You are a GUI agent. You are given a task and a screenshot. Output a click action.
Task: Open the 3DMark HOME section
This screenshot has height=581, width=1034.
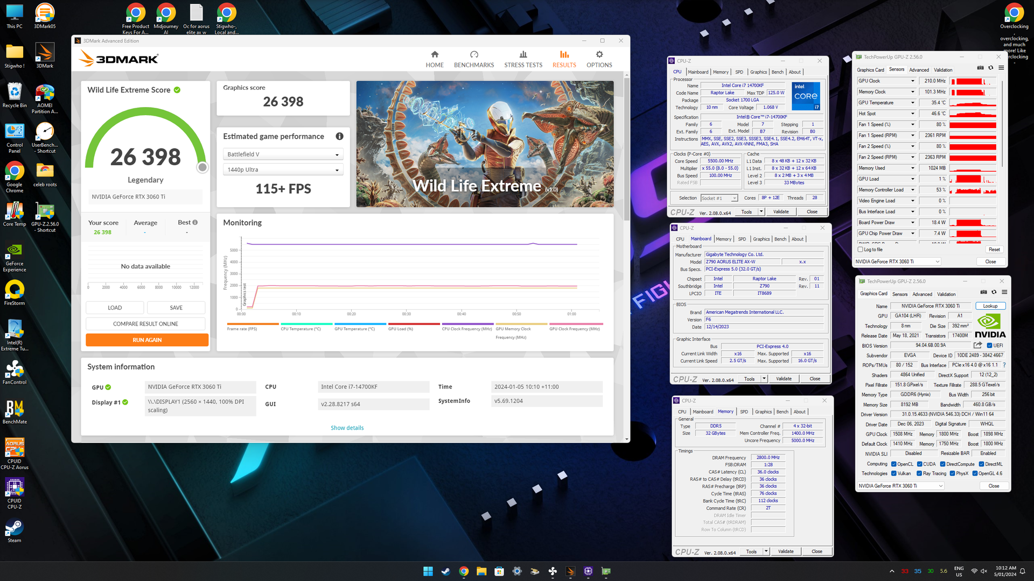point(435,59)
